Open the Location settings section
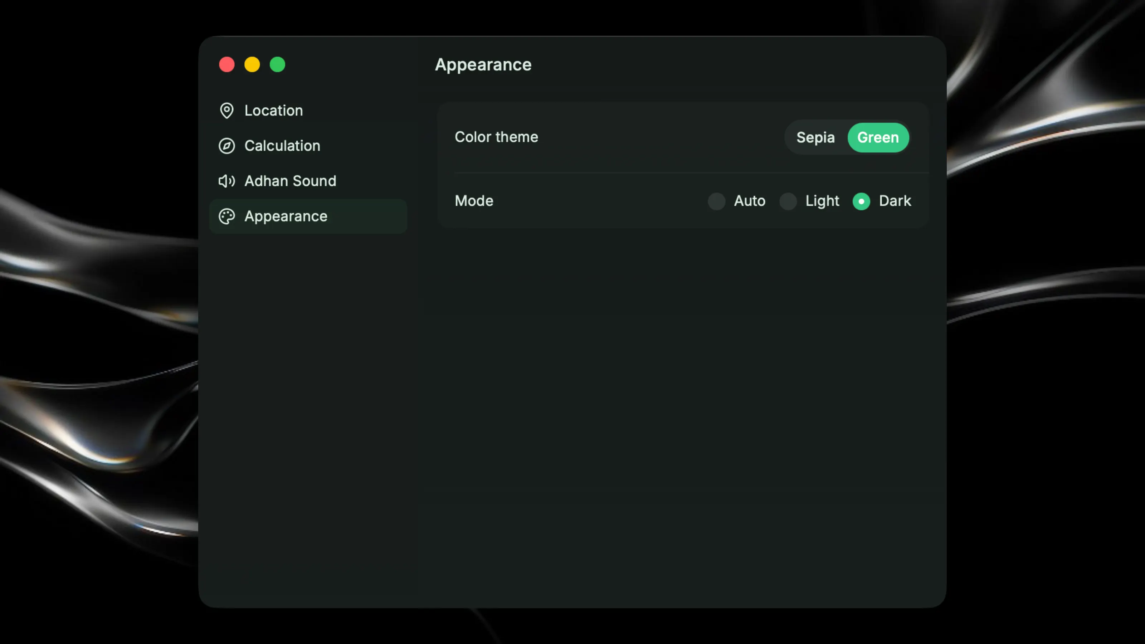The height and width of the screenshot is (644, 1145). [x=308, y=111]
